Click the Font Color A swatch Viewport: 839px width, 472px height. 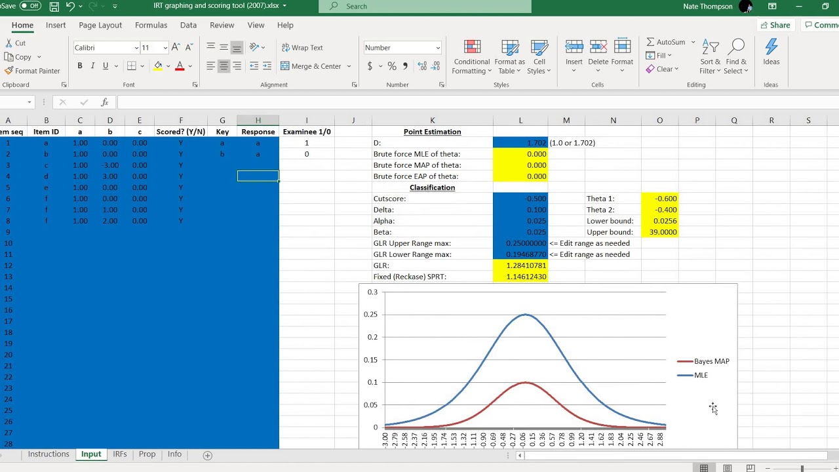[x=180, y=66]
